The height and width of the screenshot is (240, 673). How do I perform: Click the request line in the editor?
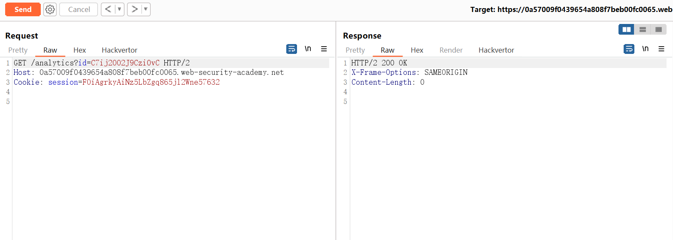(x=101, y=63)
